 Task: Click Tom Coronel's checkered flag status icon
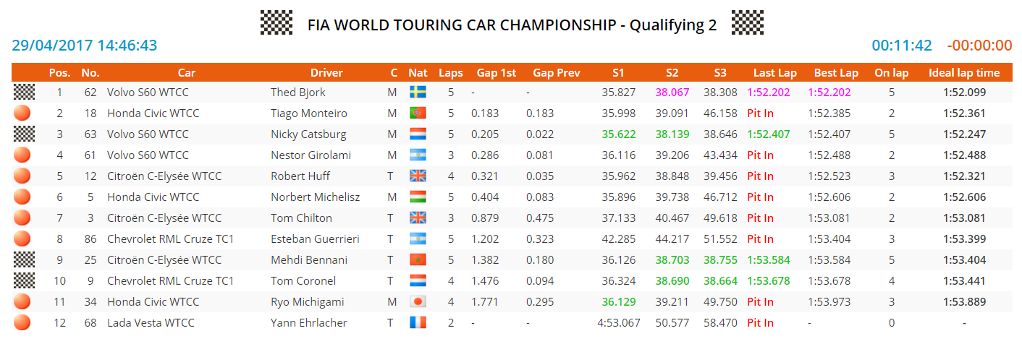(x=23, y=280)
